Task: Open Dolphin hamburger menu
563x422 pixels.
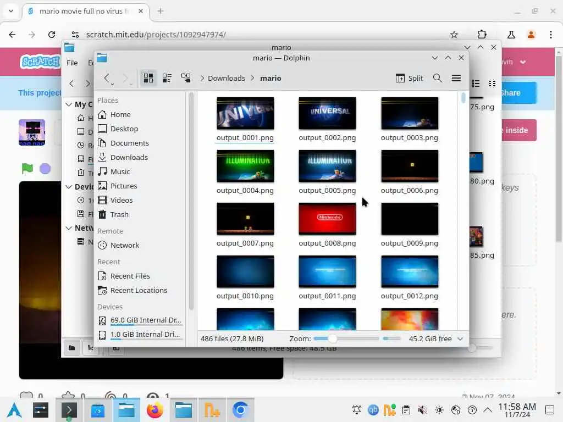Action: (x=456, y=78)
